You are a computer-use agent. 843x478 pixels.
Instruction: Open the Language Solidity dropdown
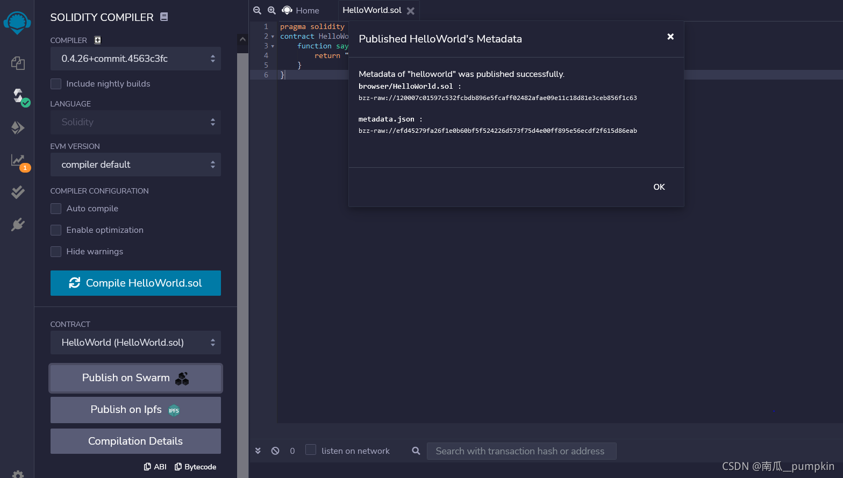pos(135,122)
